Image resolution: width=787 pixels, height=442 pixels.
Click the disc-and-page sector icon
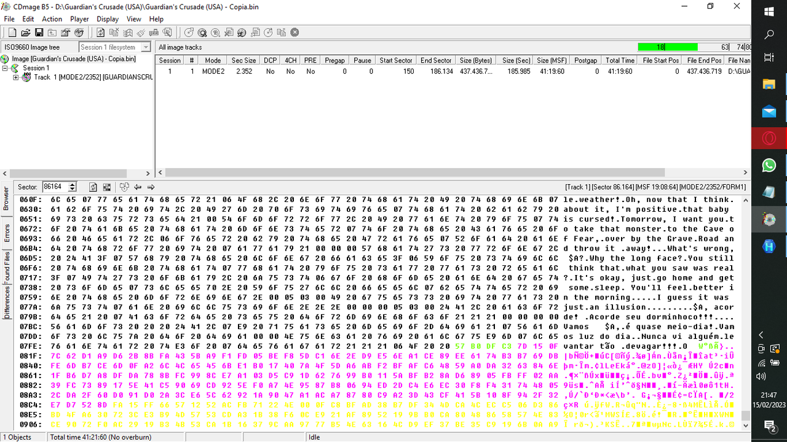(124, 187)
